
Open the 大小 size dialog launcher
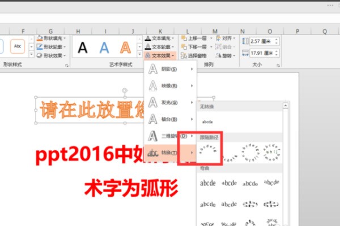(x=278, y=65)
